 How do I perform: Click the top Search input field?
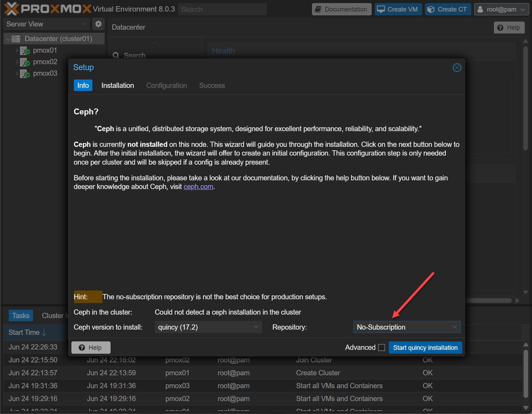pos(222,9)
